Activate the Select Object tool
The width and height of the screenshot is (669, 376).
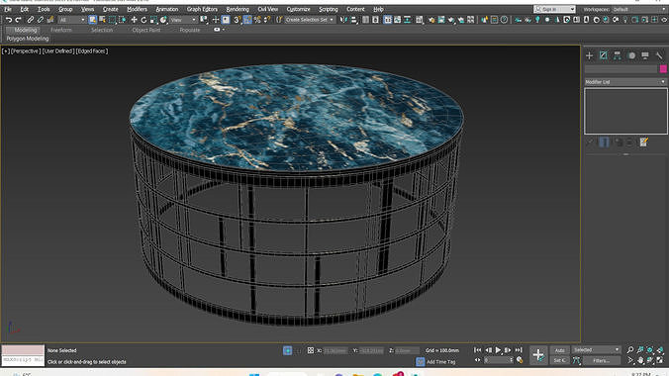click(x=93, y=20)
